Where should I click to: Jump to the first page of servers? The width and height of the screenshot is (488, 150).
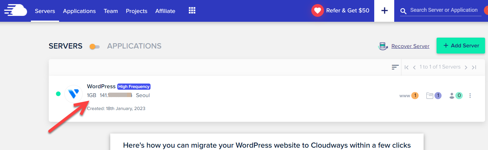(x=407, y=67)
